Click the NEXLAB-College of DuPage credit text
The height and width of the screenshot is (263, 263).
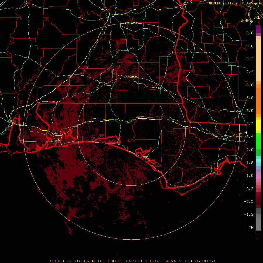(x=236, y=3)
